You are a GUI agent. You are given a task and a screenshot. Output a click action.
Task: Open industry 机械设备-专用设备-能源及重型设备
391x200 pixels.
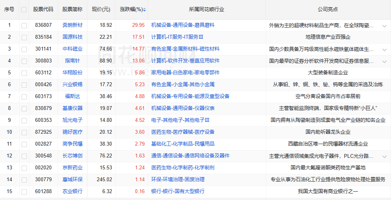(190, 96)
